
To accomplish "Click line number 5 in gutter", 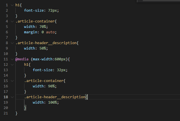I will [x=7, y=27].
